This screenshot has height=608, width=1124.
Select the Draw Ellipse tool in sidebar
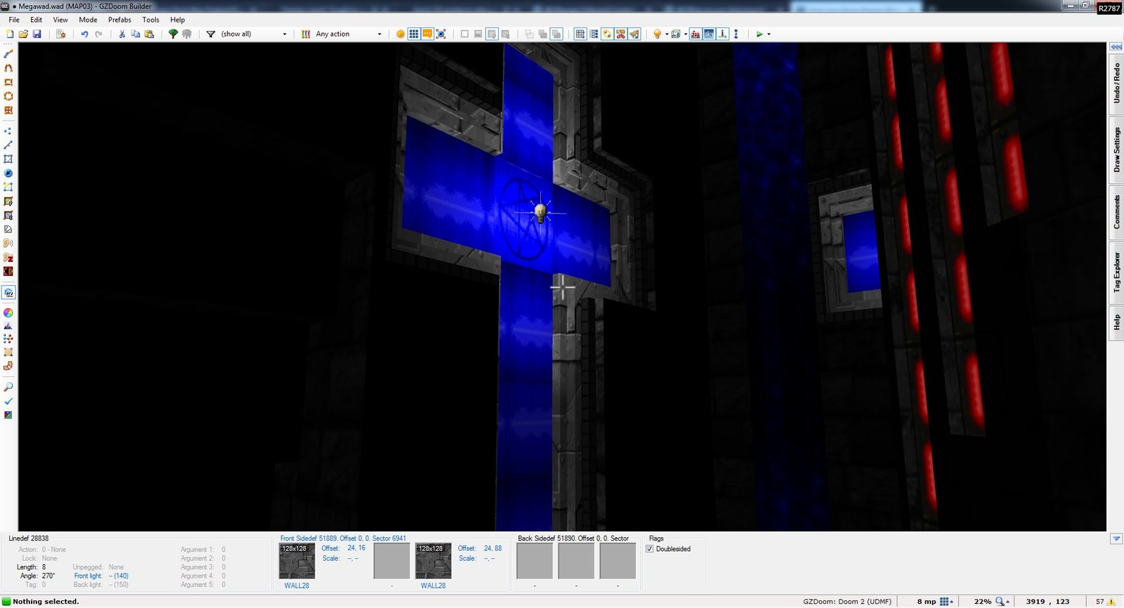(8, 95)
